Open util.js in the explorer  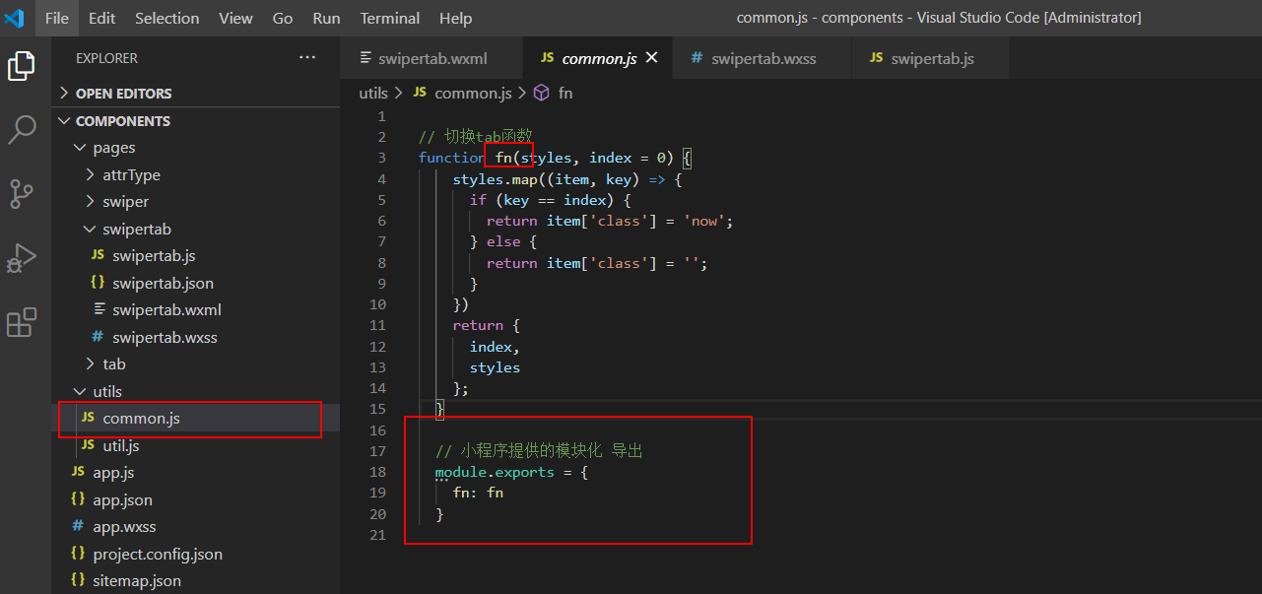click(x=195, y=446)
